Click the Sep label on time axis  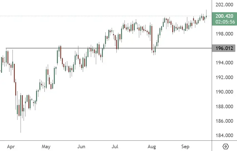(x=185, y=146)
